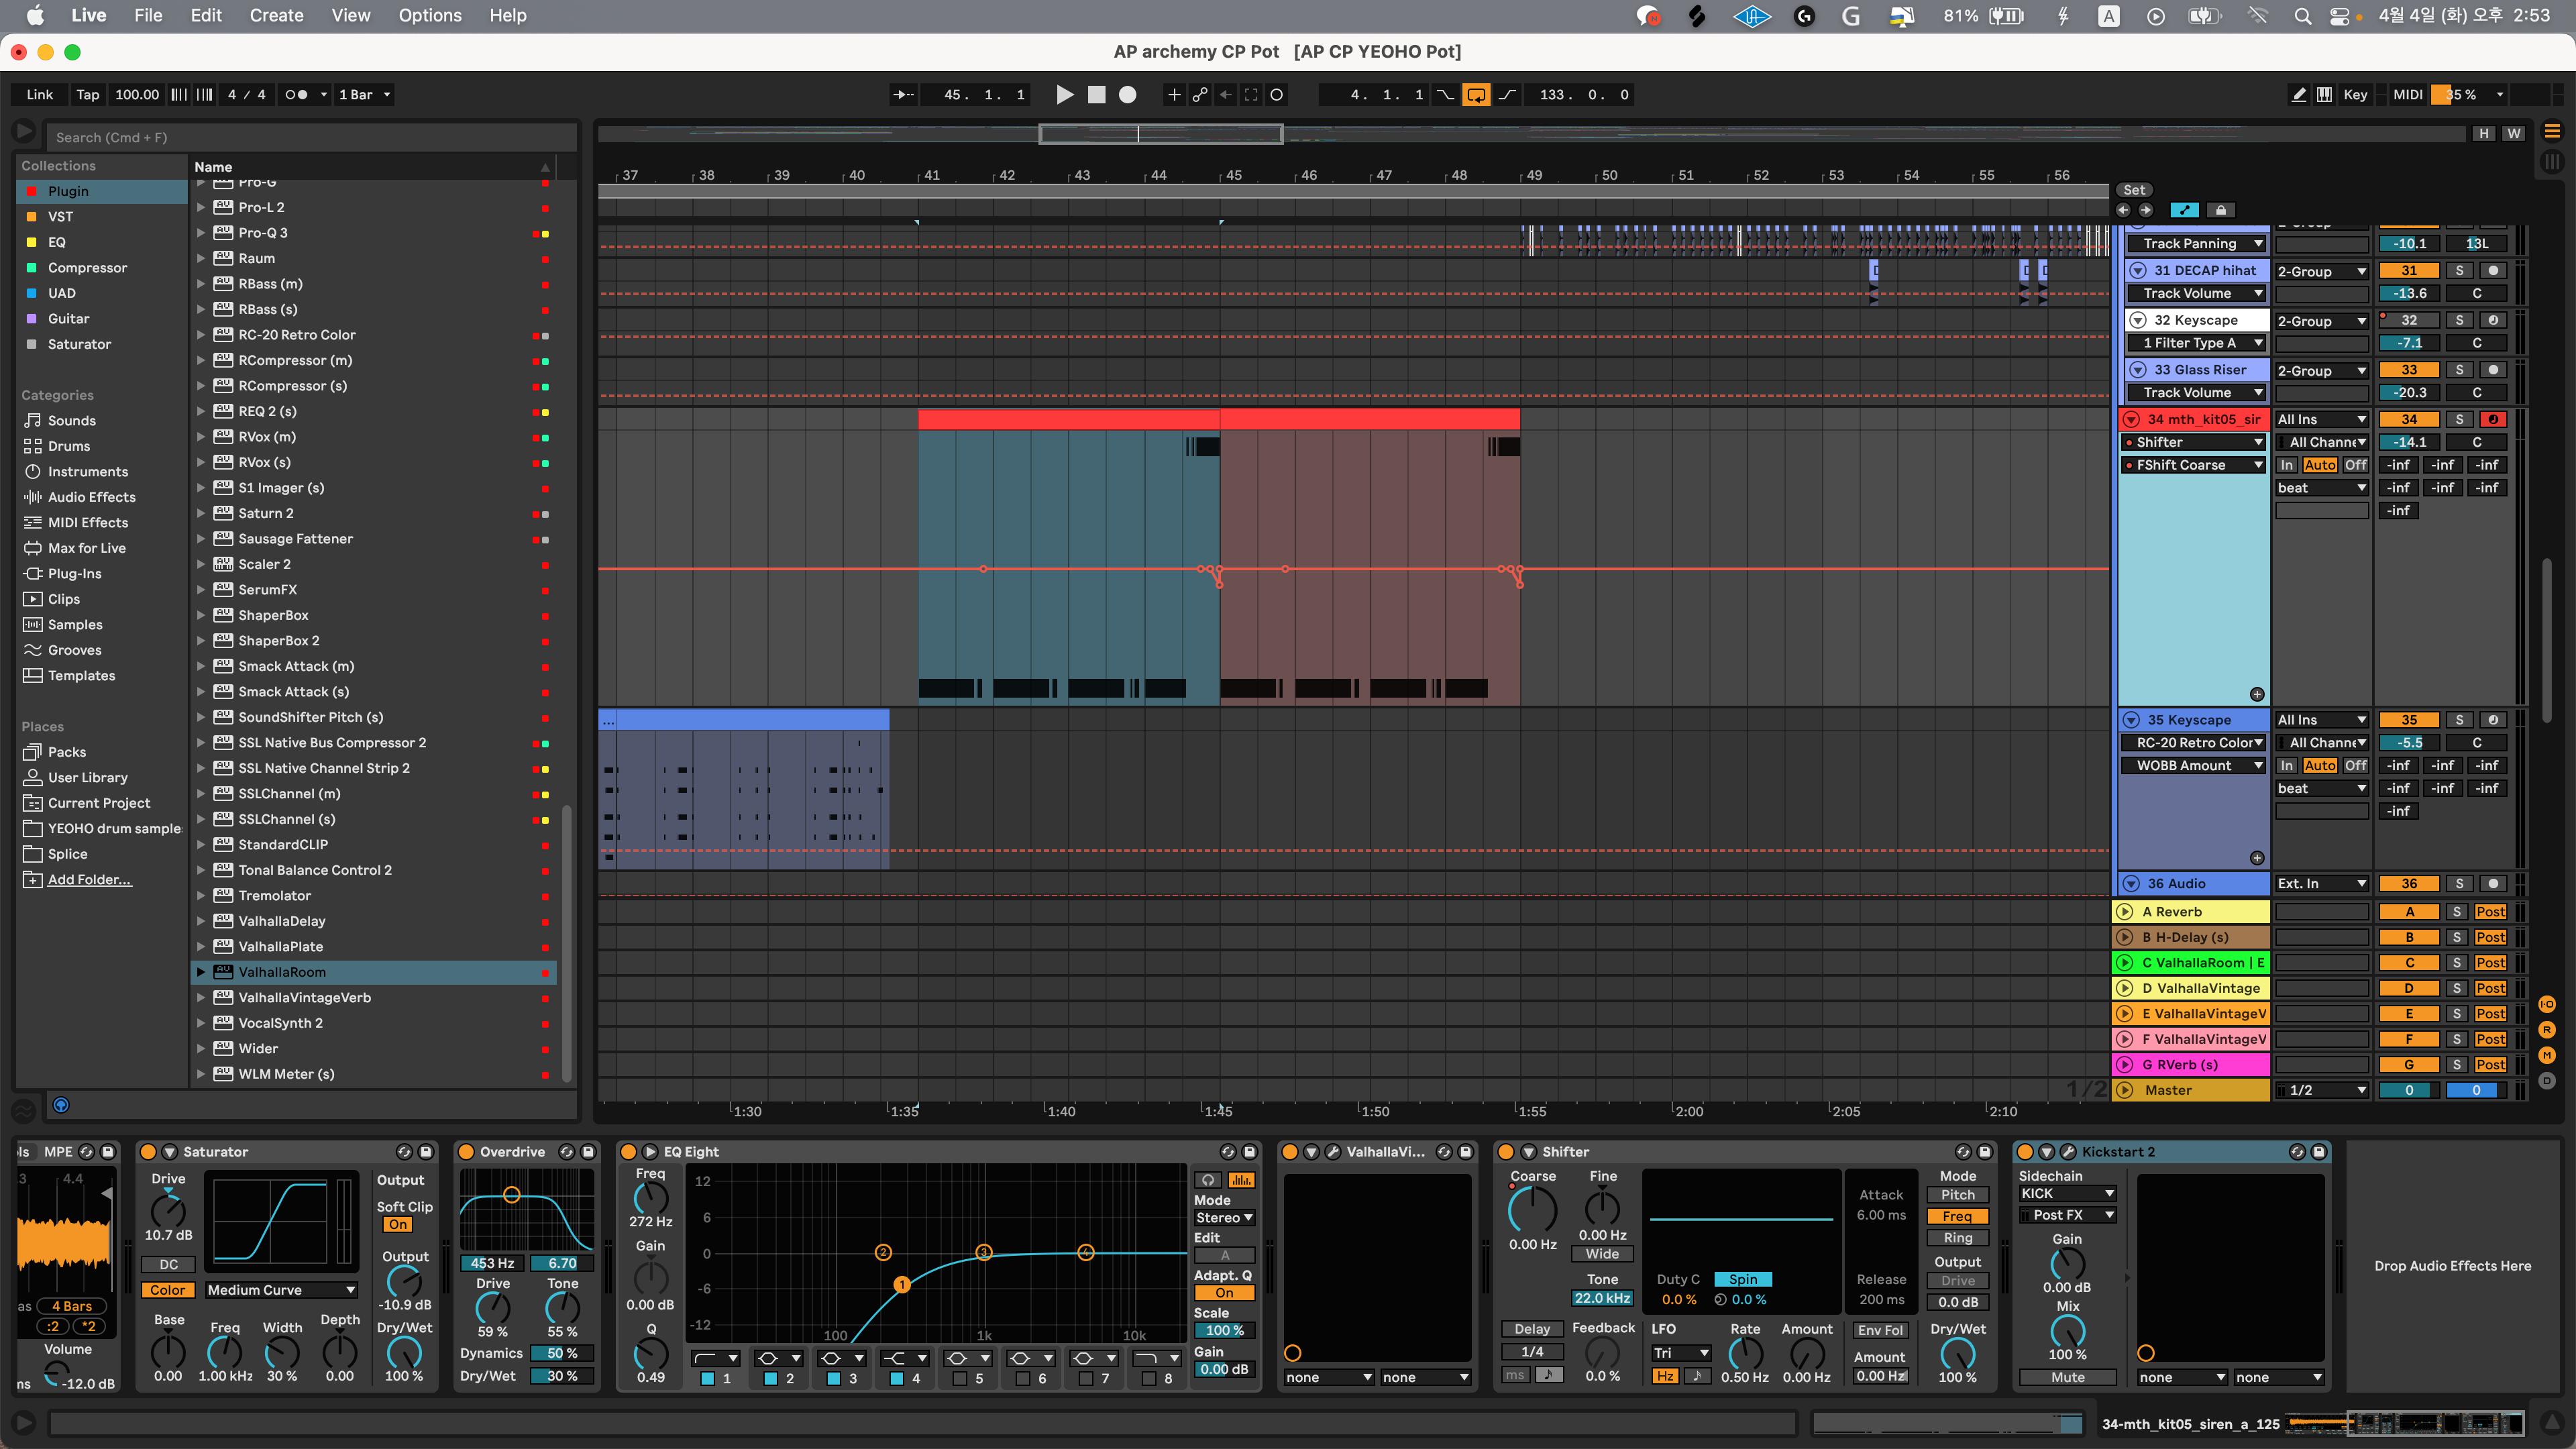Image resolution: width=2576 pixels, height=1449 pixels.
Task: Select the Tremolator plugin row
Action: click(x=374, y=896)
